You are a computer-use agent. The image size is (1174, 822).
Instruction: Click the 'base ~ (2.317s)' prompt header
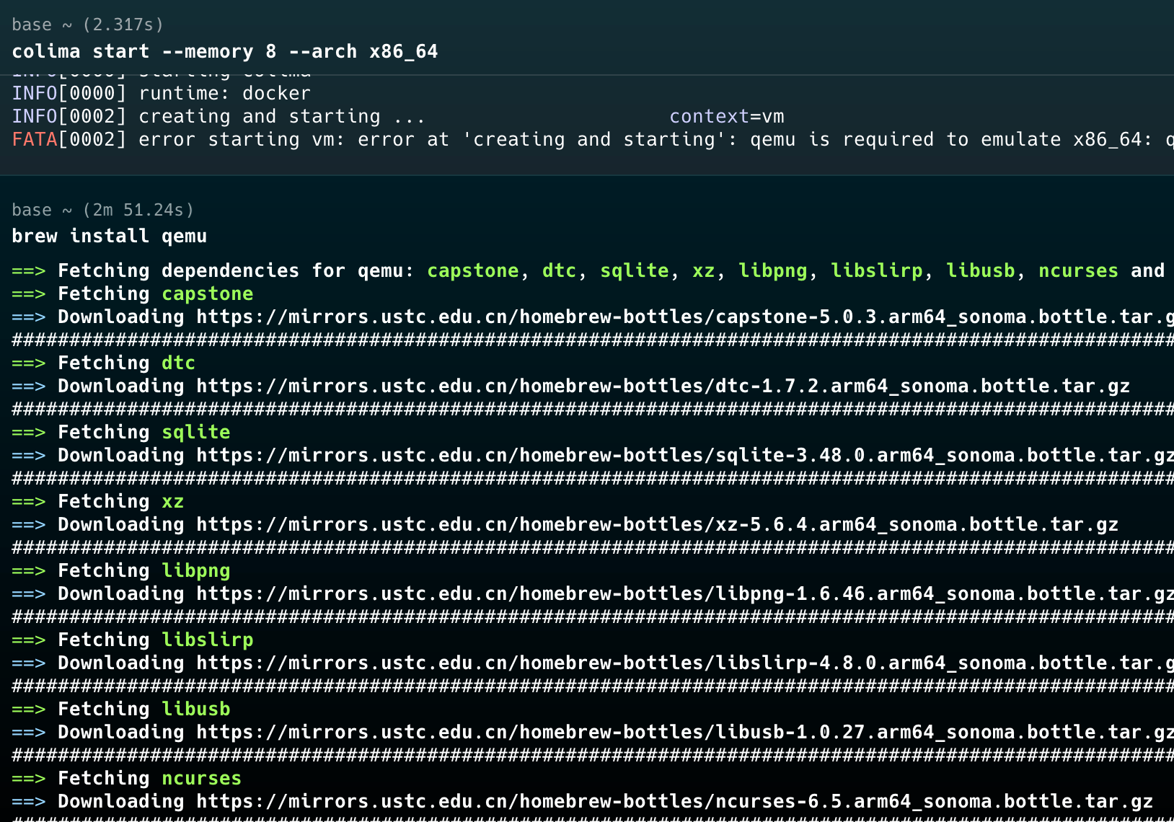(88, 25)
